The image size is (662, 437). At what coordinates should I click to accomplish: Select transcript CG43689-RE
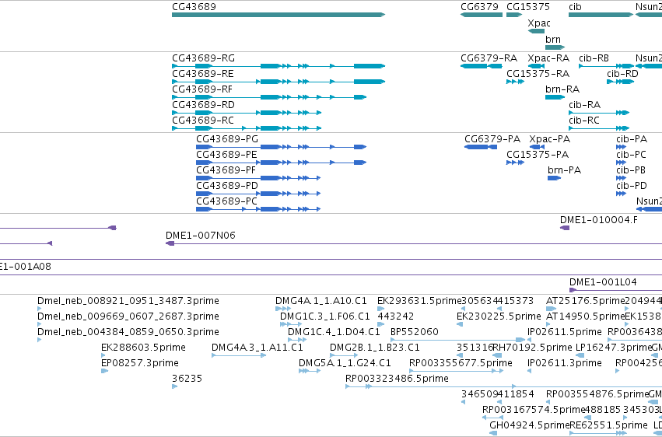point(203,74)
